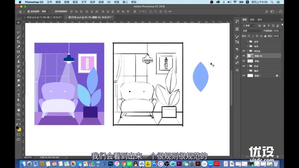Swap foreground and background colors

pyautogui.click(x=20, y=124)
